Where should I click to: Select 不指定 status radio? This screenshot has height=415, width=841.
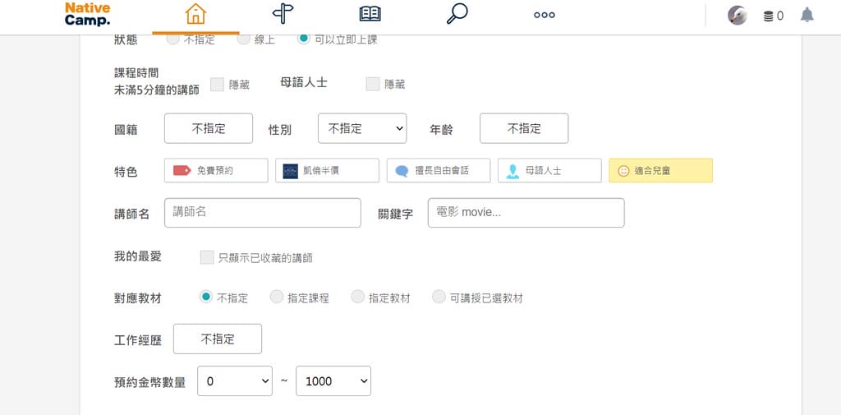172,39
